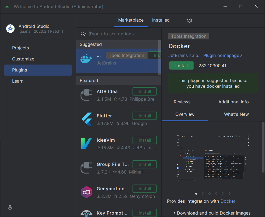This screenshot has width=265, height=217.
Task: Switch to the Installed tab
Action: (x=161, y=20)
